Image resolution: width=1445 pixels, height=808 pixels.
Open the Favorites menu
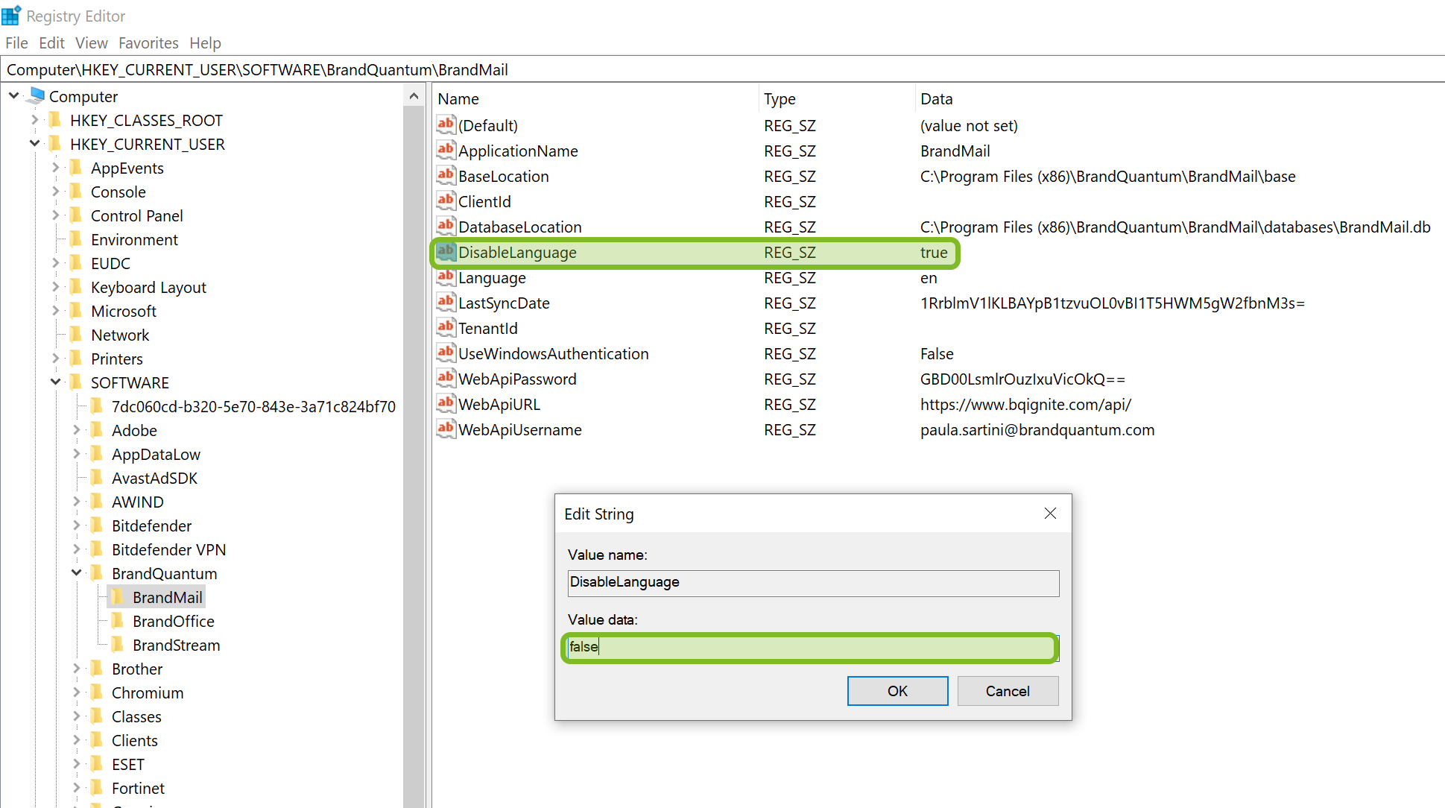click(x=148, y=43)
